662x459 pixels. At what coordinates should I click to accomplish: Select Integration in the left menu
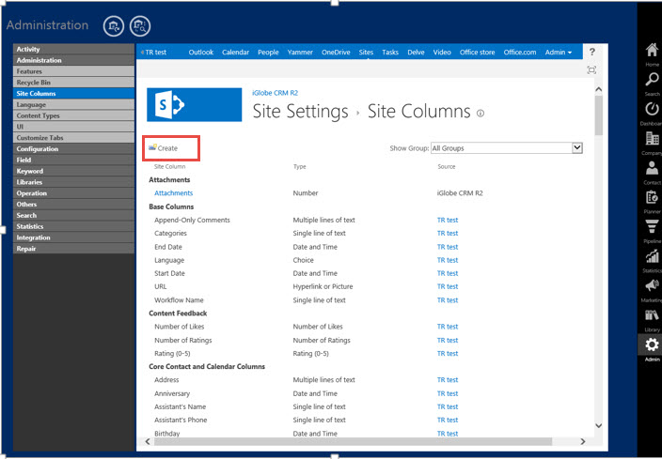click(73, 237)
